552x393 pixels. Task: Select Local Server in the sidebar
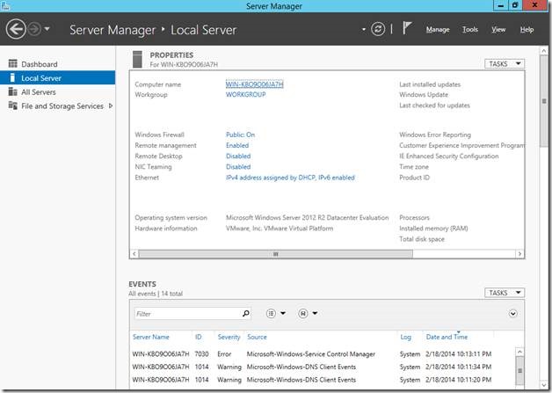tap(57, 78)
